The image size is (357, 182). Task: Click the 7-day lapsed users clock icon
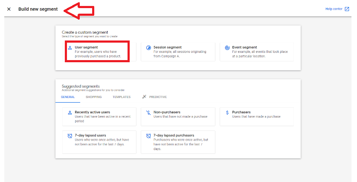point(70,136)
